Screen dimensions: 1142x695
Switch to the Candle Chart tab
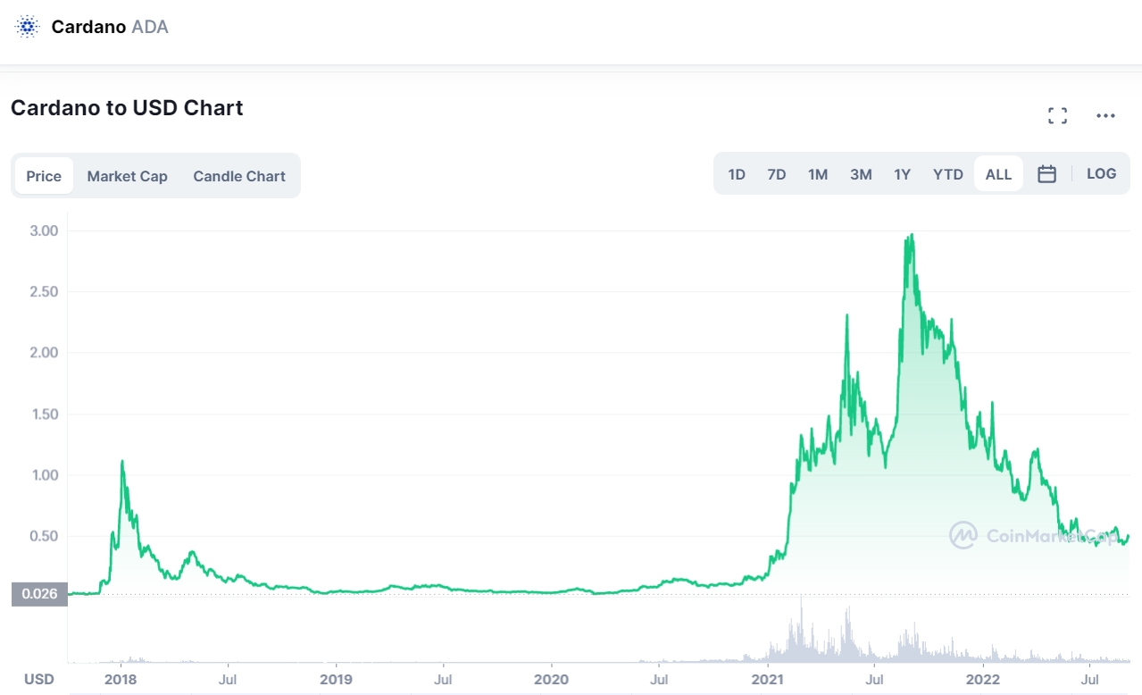(x=239, y=176)
